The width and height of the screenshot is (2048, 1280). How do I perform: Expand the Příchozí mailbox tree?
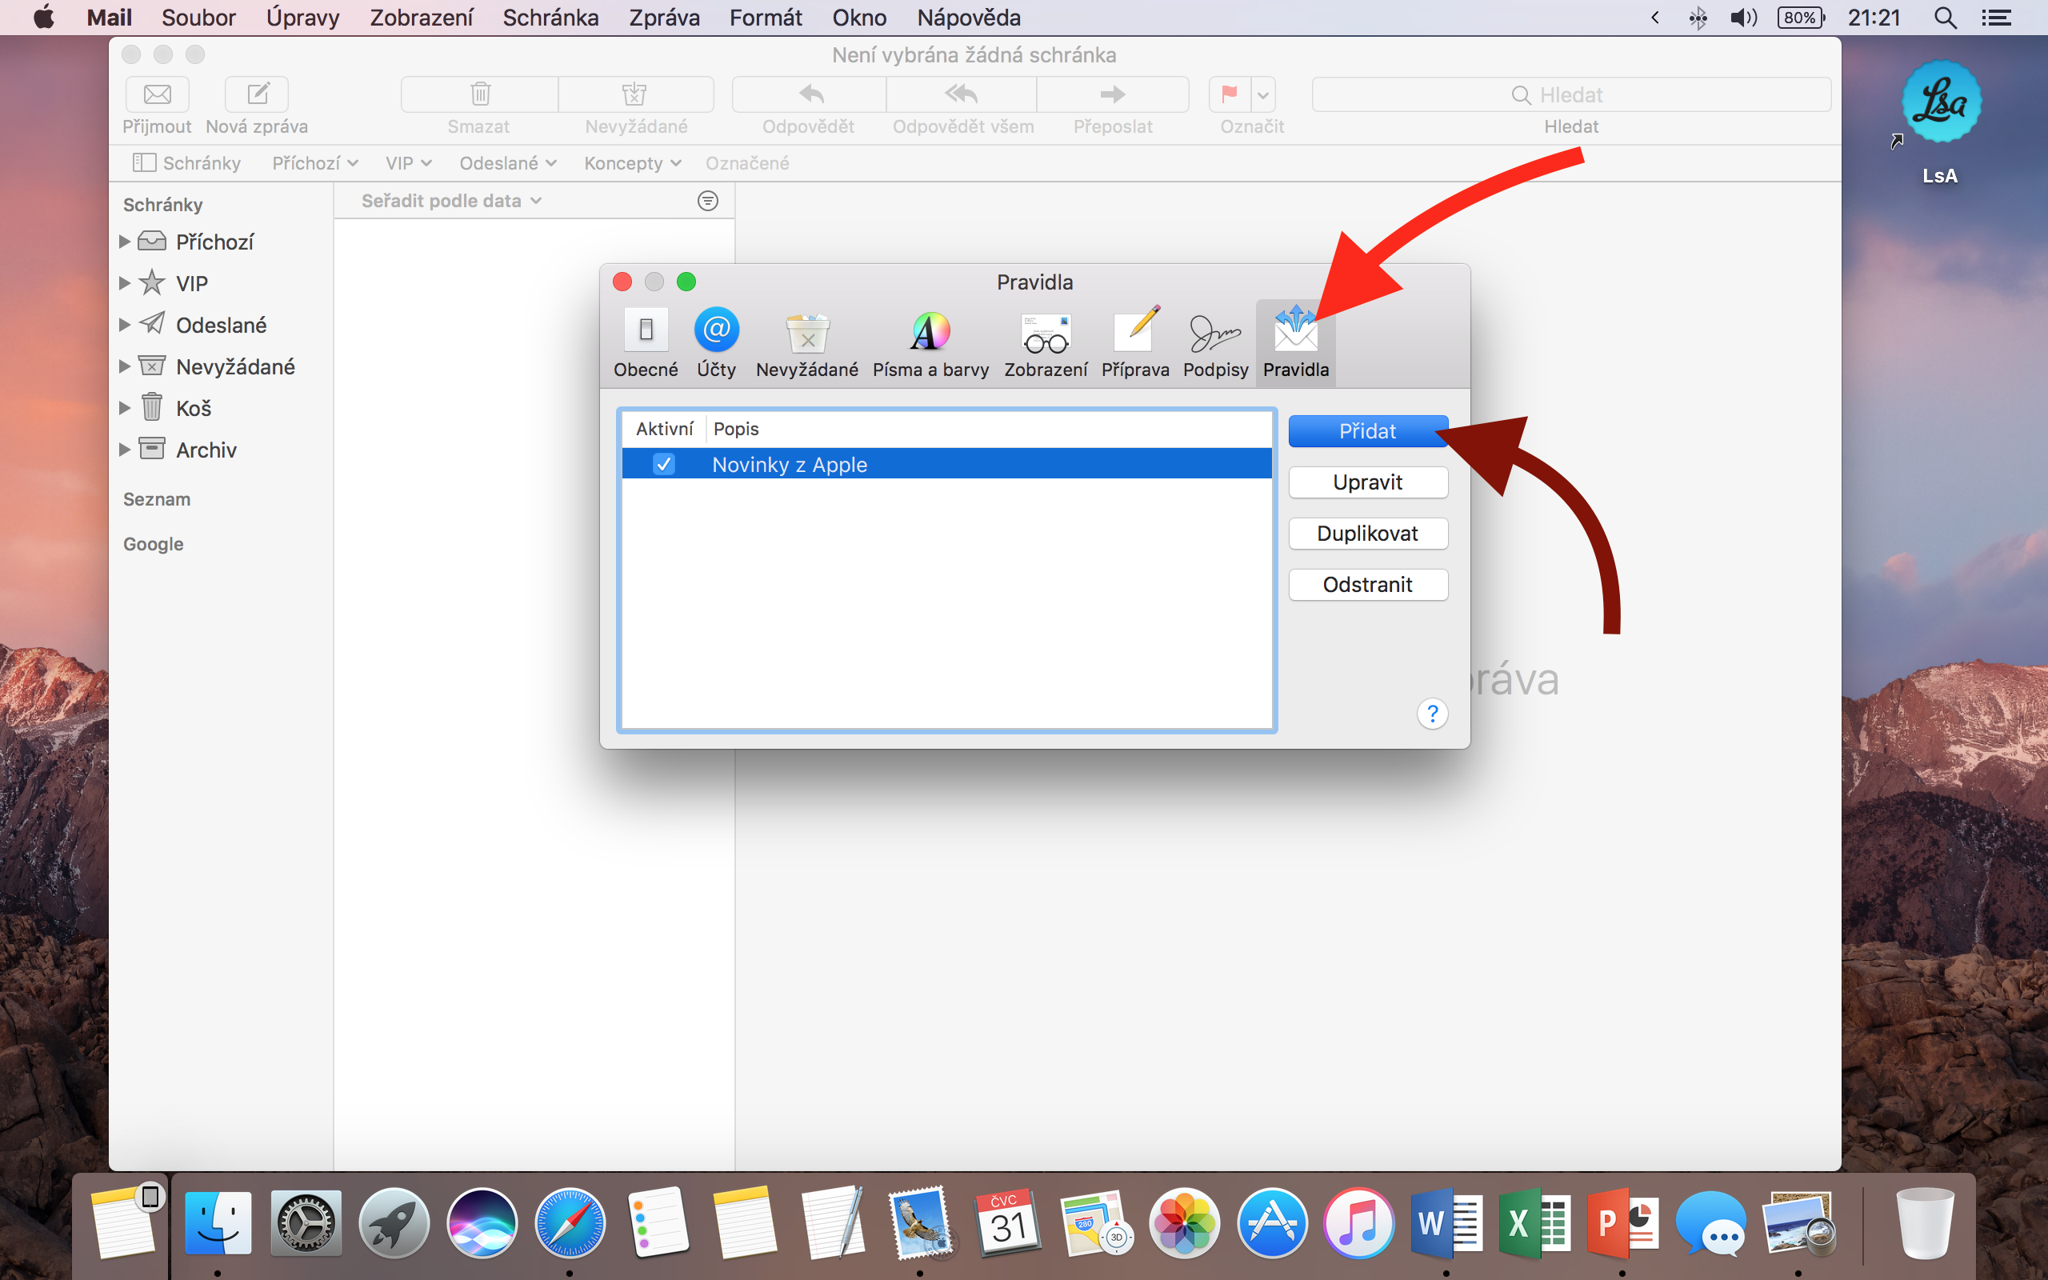pyautogui.click(x=125, y=242)
